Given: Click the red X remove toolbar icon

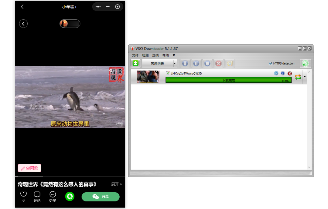Looking at the screenshot, I should click(218, 63).
